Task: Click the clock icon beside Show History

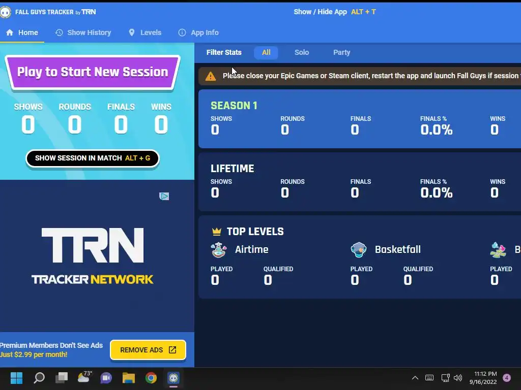Action: click(x=59, y=32)
